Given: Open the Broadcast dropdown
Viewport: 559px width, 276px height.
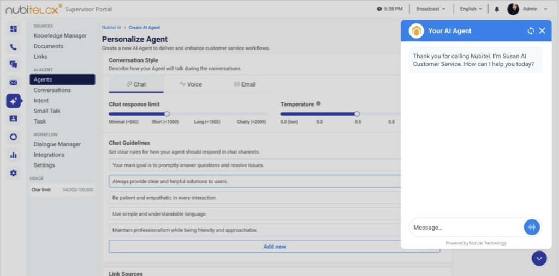Looking at the screenshot, I should point(431,9).
